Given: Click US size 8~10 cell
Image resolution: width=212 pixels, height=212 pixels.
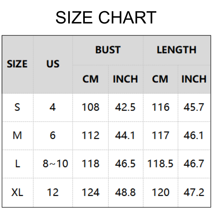Looking at the screenshot, I should [x=55, y=164].
